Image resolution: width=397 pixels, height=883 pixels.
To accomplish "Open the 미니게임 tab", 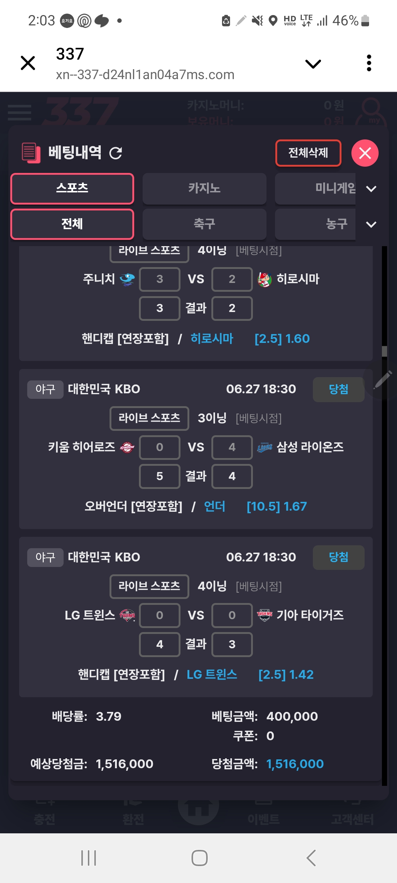I will point(315,188).
